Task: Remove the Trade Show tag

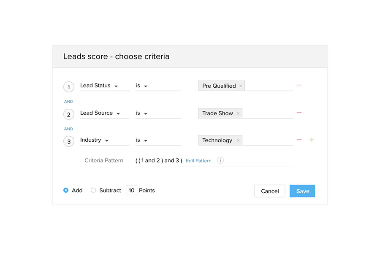Action: pyautogui.click(x=238, y=113)
